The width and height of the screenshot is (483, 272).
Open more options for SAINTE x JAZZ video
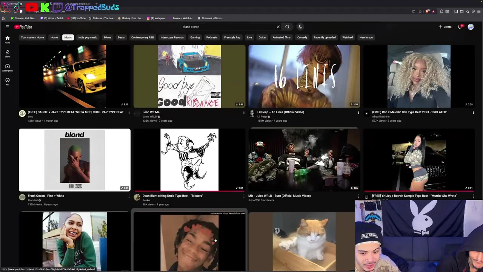click(x=129, y=112)
